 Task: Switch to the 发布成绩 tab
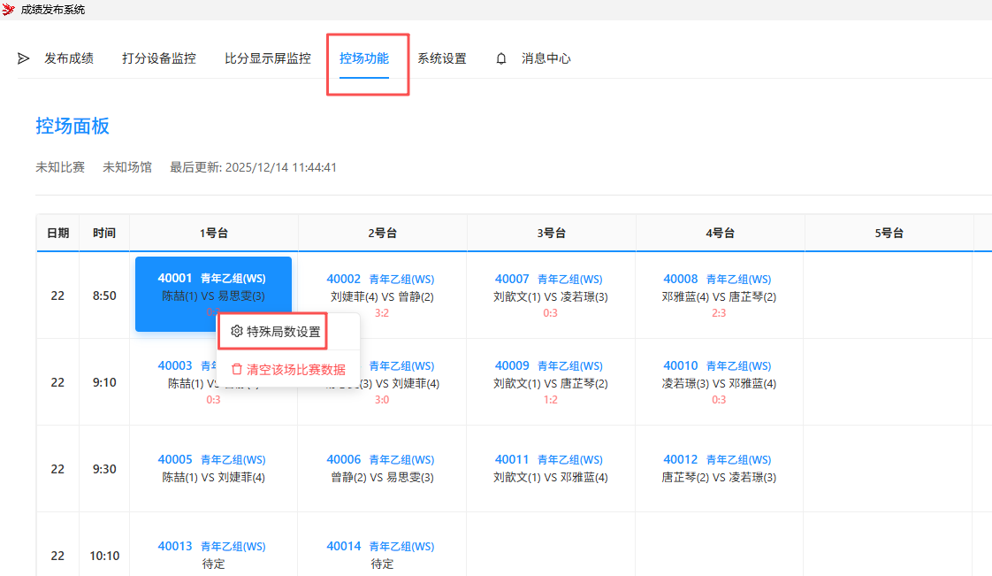(70, 58)
